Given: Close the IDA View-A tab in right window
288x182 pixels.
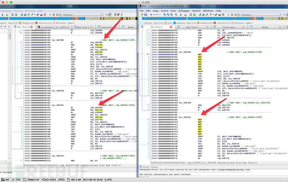Looking at the screenshot, I should [171, 27].
